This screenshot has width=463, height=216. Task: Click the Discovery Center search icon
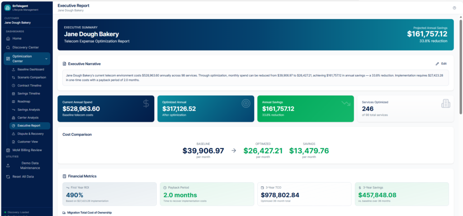(x=8, y=47)
